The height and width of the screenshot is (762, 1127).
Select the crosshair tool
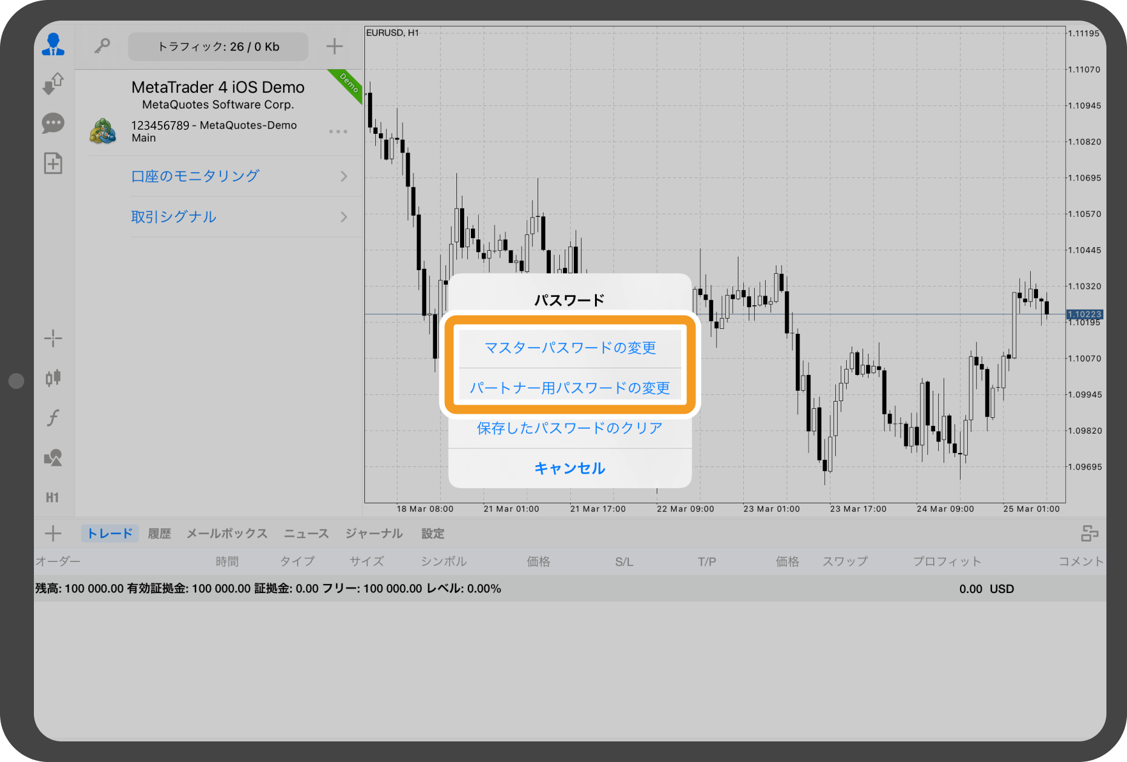[x=53, y=339]
